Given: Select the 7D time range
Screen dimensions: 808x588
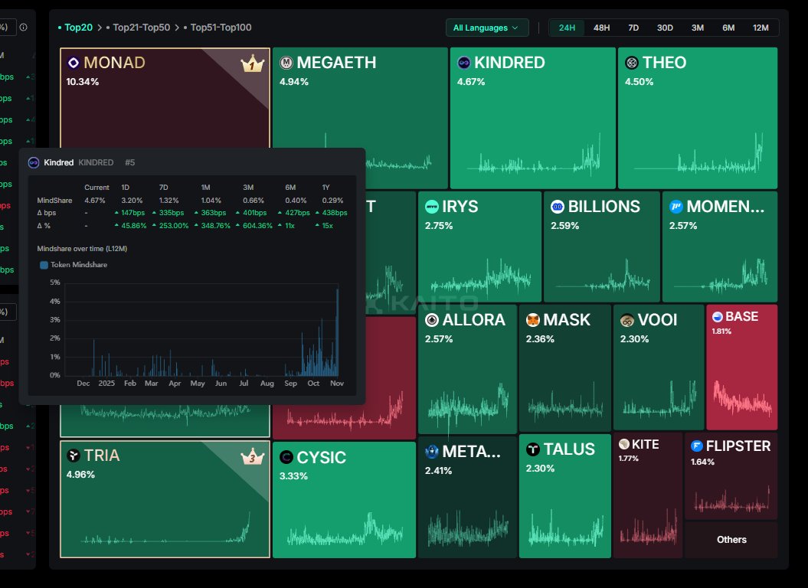Looking at the screenshot, I should 633,28.
